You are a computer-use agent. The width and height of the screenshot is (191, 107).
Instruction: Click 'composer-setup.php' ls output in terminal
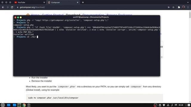coord(23,25)
